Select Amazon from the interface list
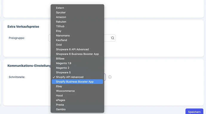Image resolution: width=206 pixels, height=114 pixels. pyautogui.click(x=77, y=17)
